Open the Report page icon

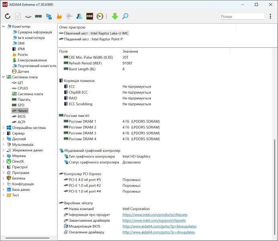point(18,16)
